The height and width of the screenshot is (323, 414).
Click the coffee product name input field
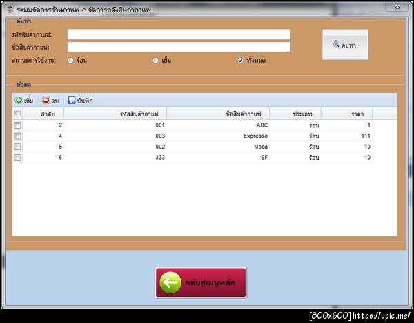tap(179, 47)
